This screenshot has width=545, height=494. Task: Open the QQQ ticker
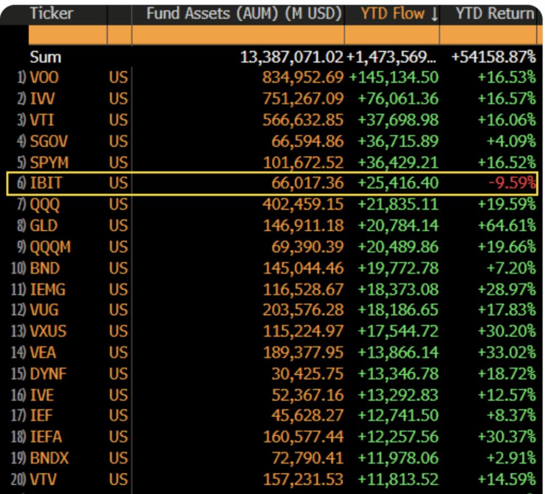[45, 205]
